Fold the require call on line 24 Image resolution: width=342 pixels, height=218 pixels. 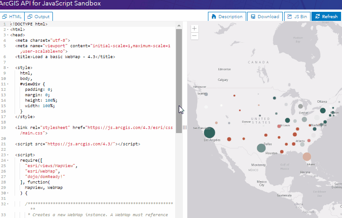click(x=8, y=160)
